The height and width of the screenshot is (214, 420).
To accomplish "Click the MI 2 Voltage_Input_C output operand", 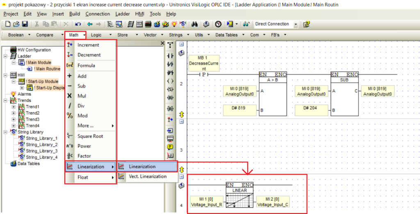I will (x=273, y=202).
